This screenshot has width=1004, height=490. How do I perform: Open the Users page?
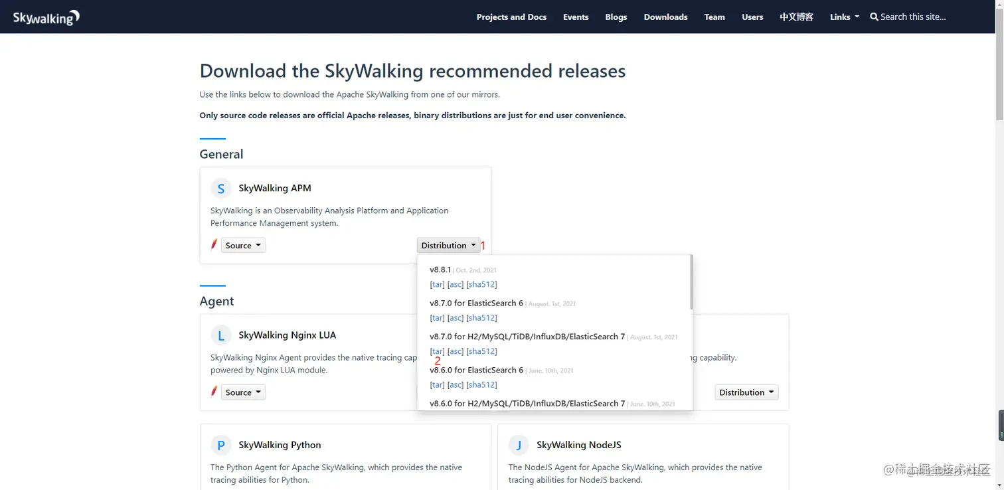point(752,17)
